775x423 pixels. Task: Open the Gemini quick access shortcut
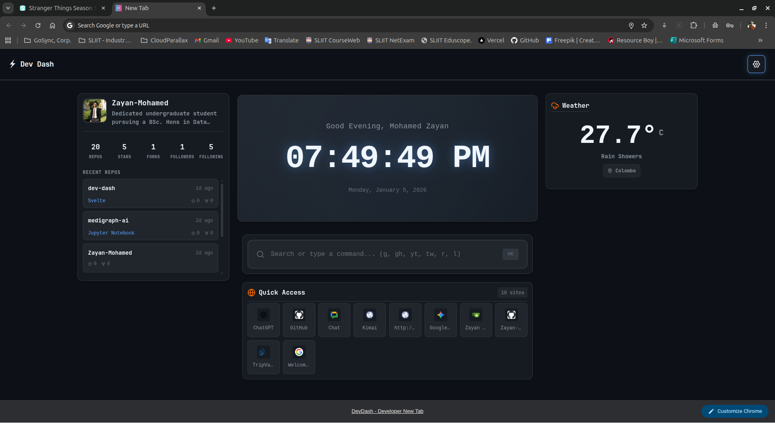tap(440, 320)
